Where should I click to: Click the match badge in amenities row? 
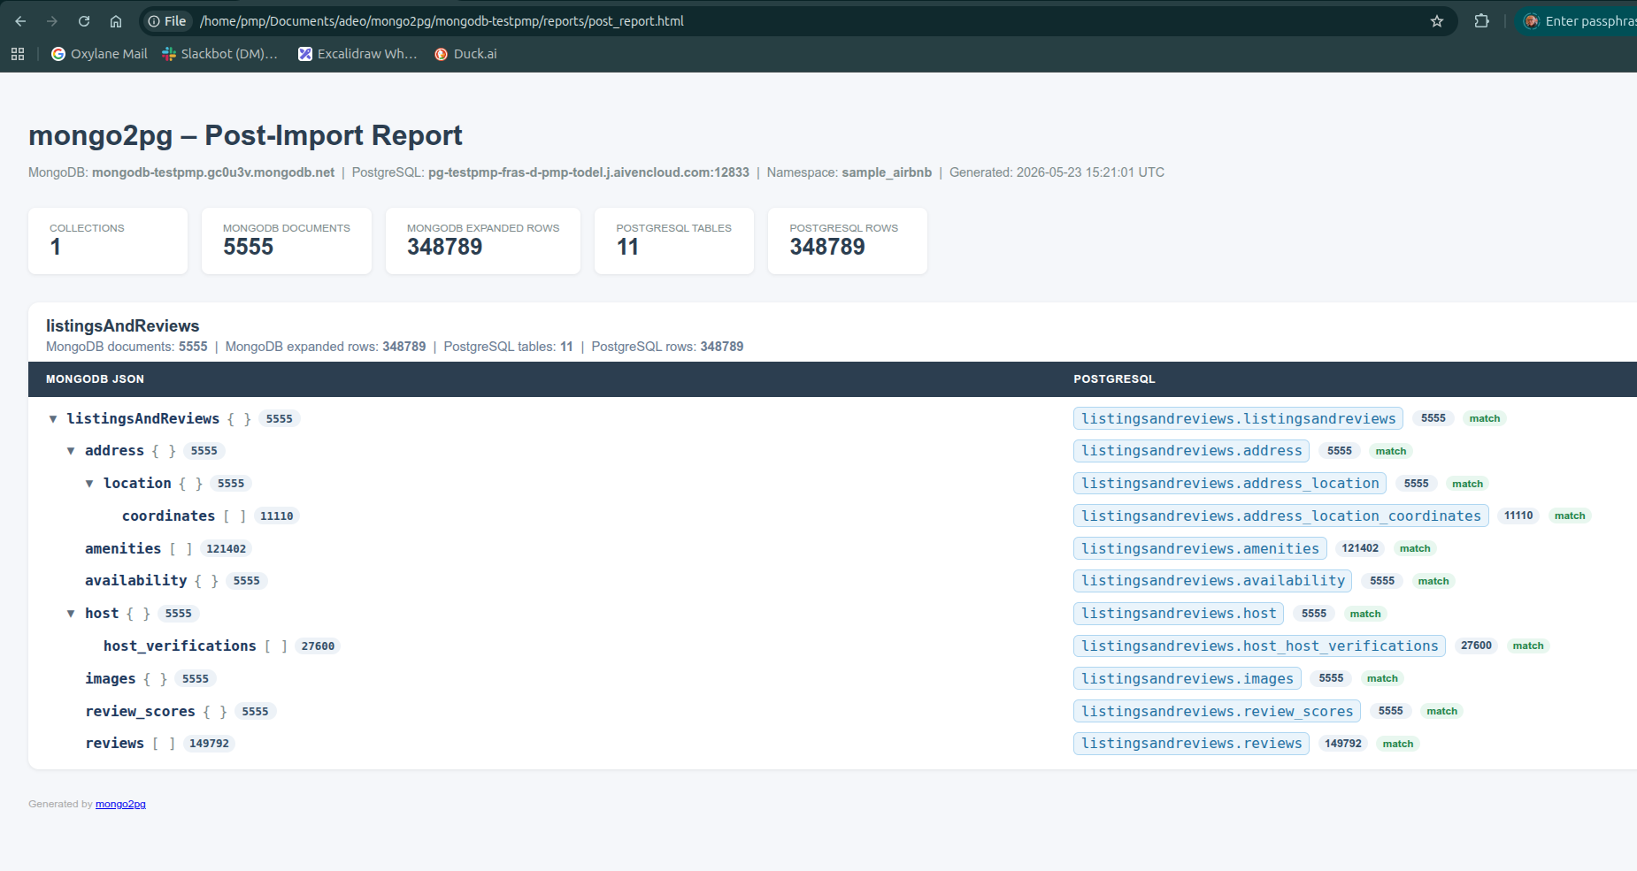(x=1415, y=548)
